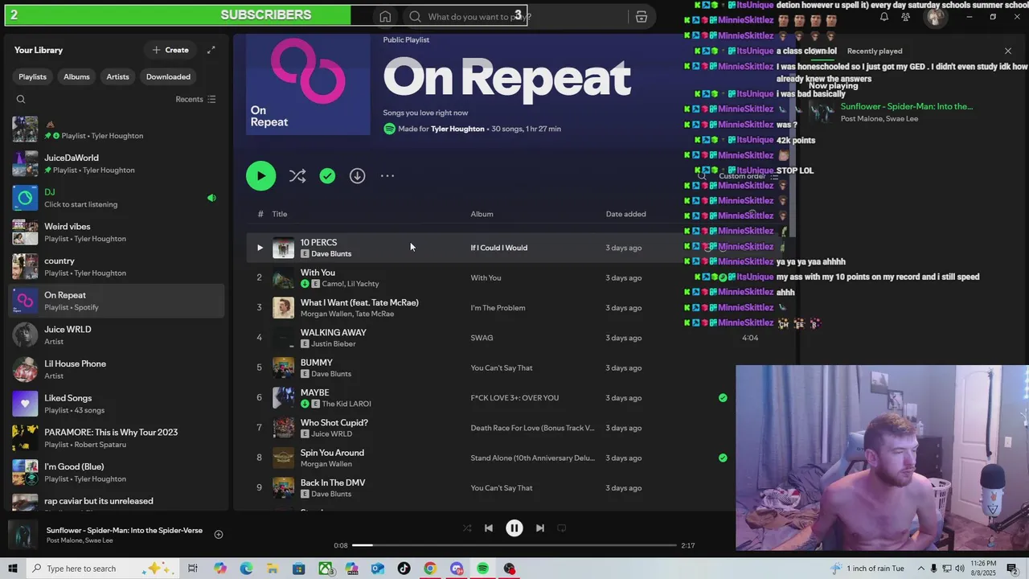Open the notifications bell icon
Viewport: 1029px width, 579px height.
coord(883,17)
